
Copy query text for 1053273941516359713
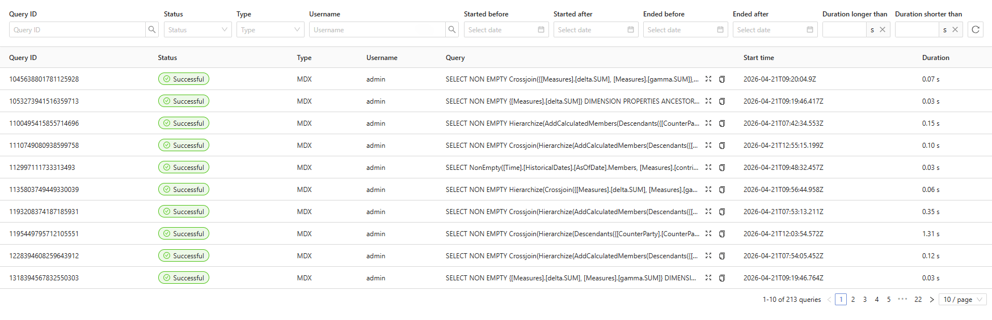click(722, 101)
